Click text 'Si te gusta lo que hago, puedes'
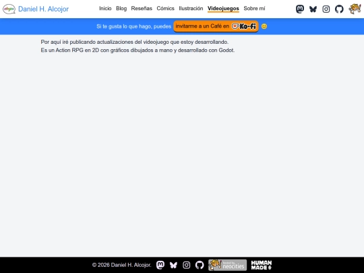Image resolution: width=364 pixels, height=273 pixels. [133, 26]
